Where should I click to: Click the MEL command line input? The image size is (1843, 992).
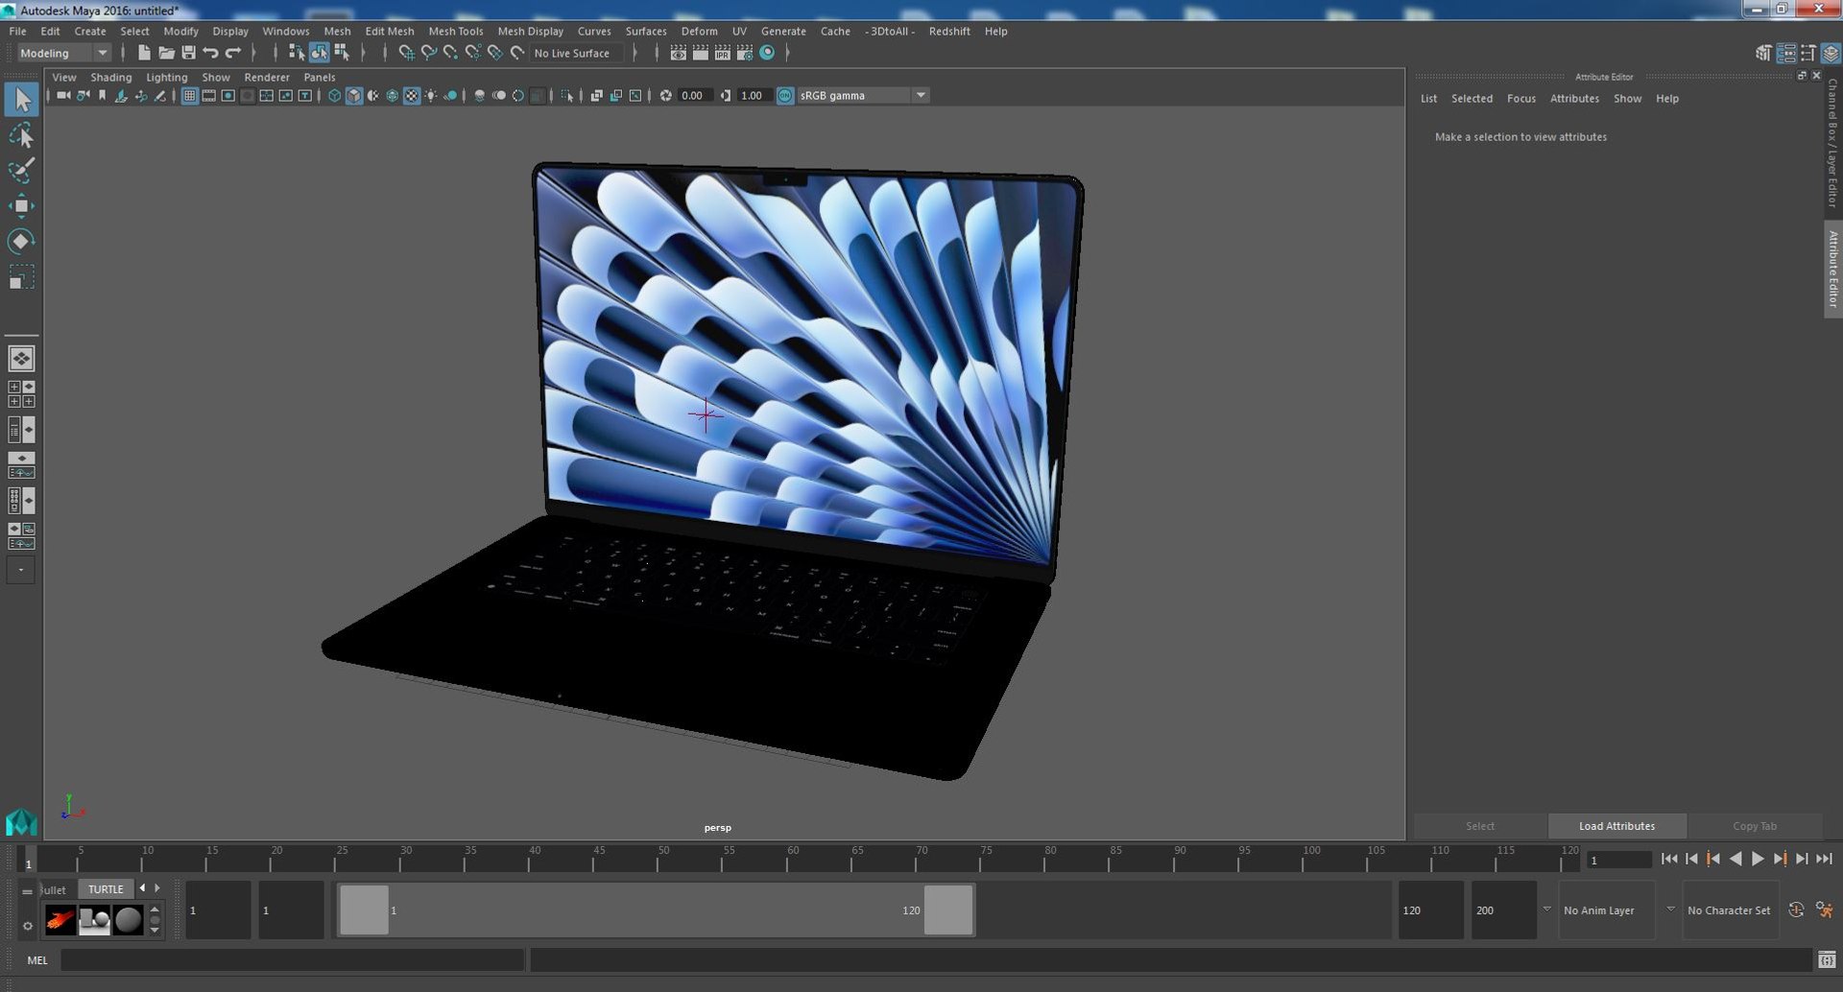(292, 960)
